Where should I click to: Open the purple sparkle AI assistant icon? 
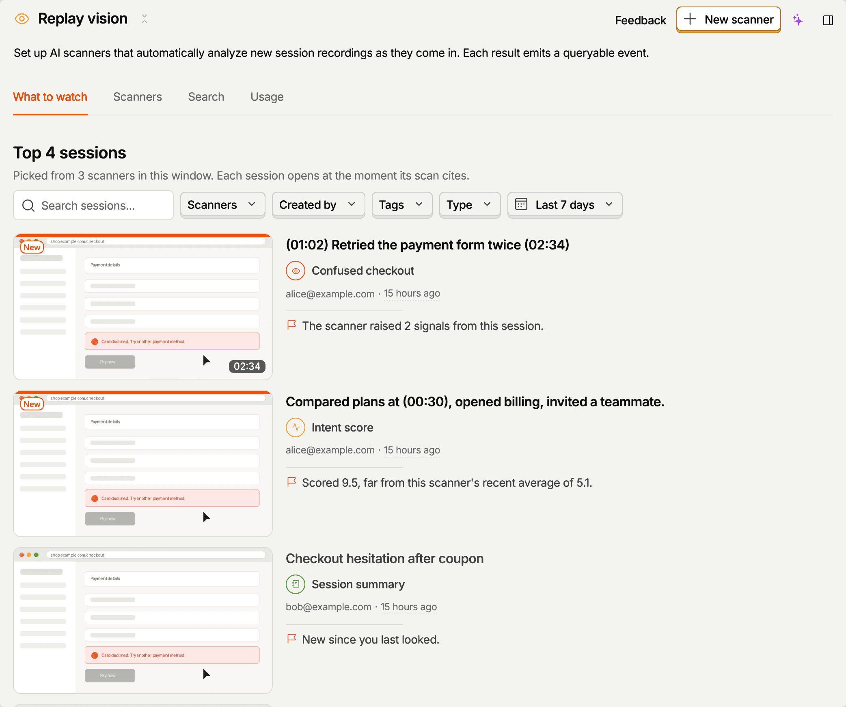click(798, 20)
